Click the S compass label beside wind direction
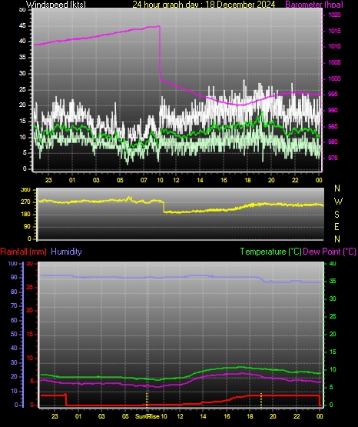The height and width of the screenshot is (427, 358). pyautogui.click(x=336, y=215)
